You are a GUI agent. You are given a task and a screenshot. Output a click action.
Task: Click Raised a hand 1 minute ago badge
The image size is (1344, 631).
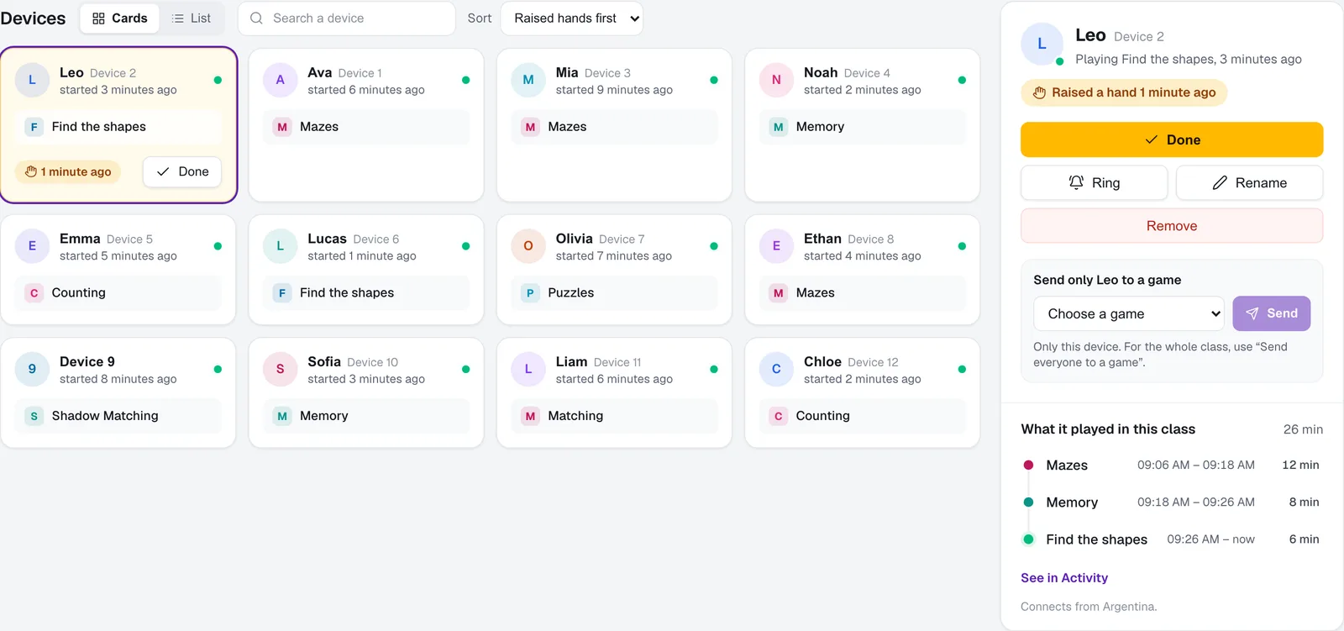coord(1124,92)
